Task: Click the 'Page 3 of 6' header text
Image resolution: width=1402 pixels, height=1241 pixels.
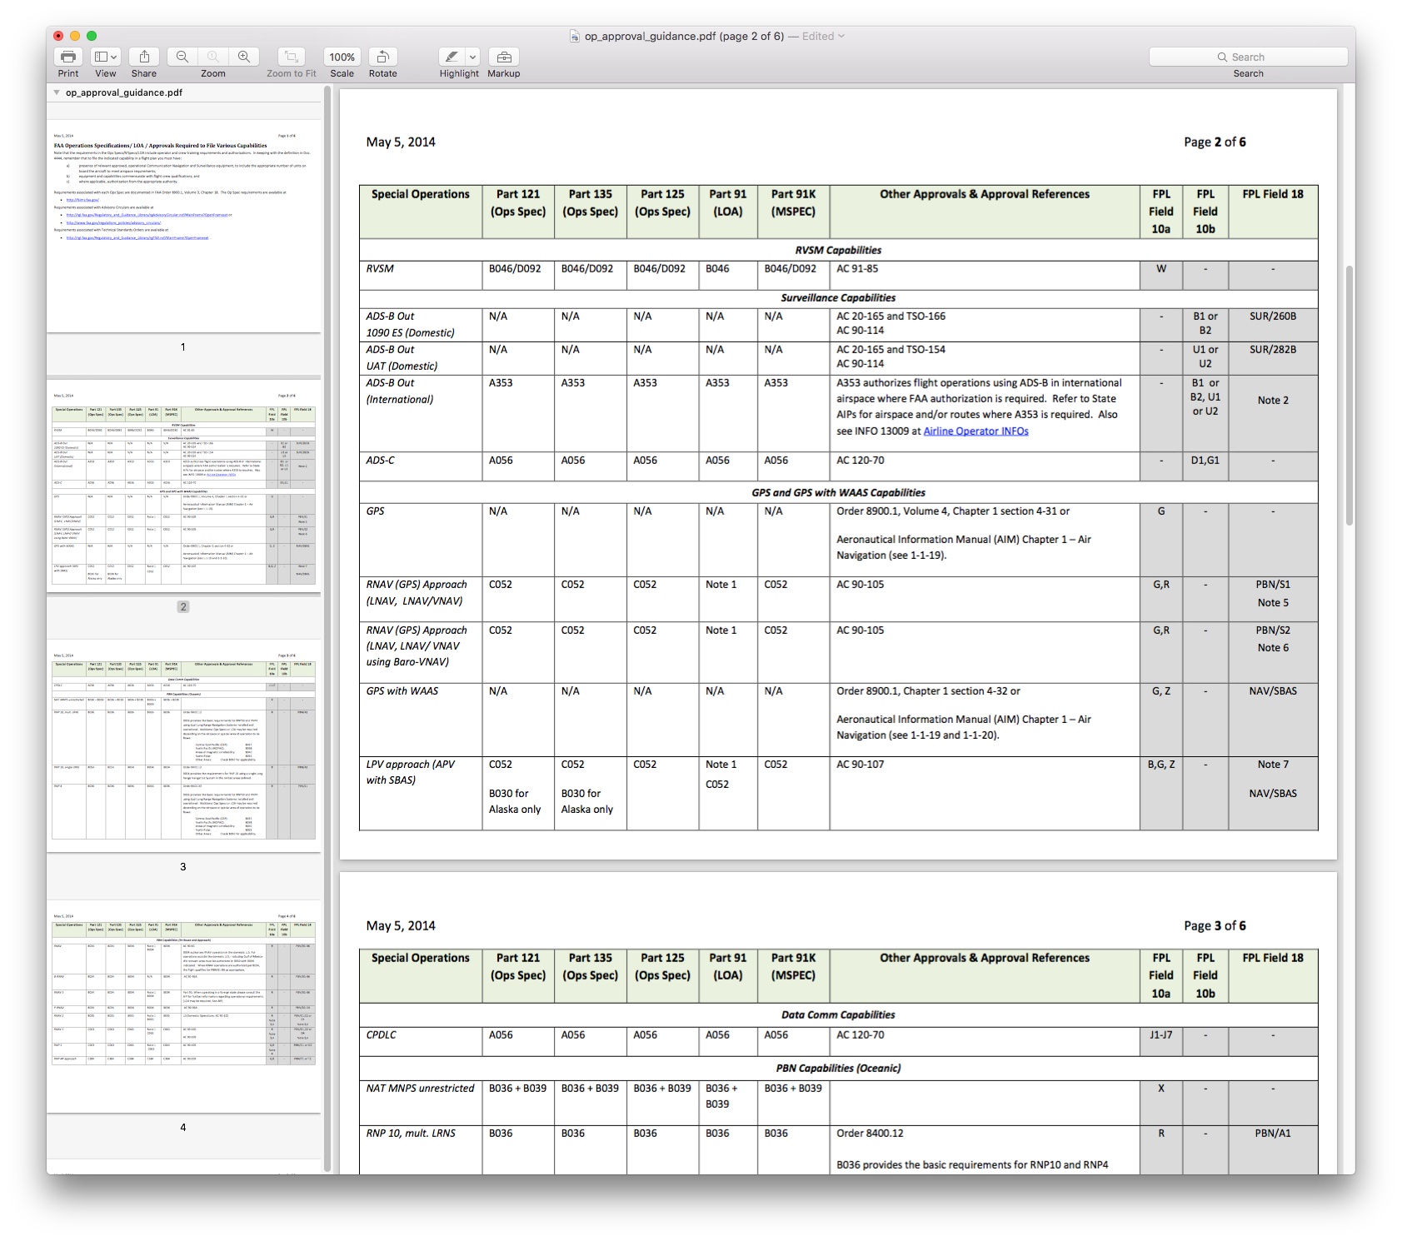Action: [x=1215, y=926]
